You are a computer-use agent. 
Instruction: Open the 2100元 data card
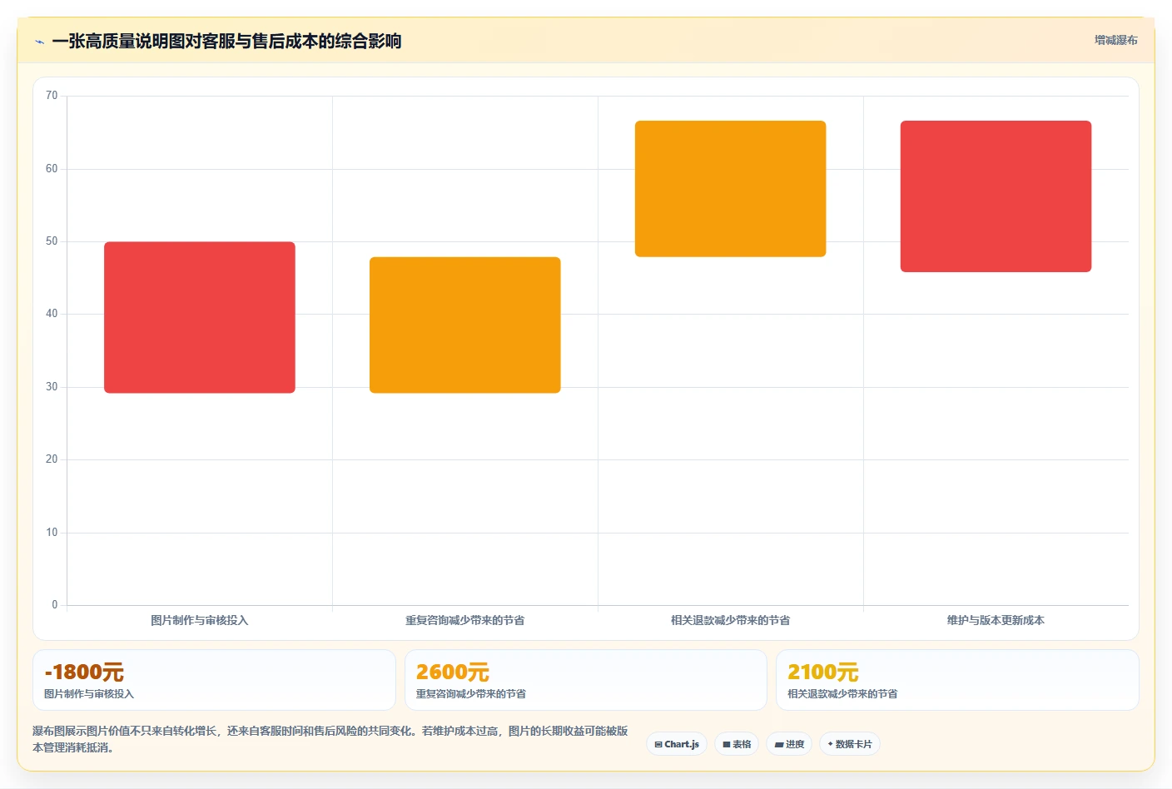957,680
